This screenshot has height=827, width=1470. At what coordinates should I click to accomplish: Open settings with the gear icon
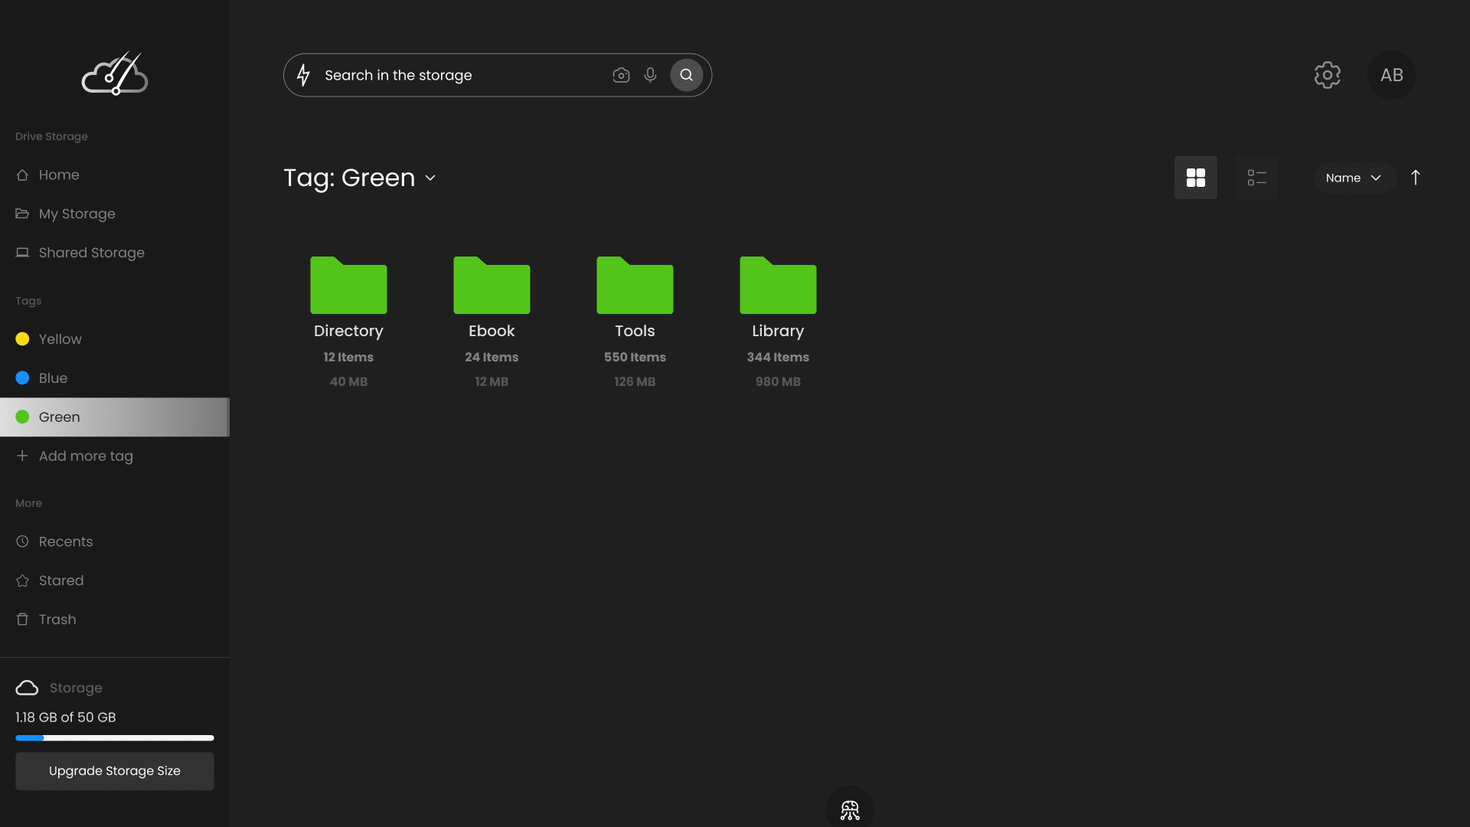1328,75
